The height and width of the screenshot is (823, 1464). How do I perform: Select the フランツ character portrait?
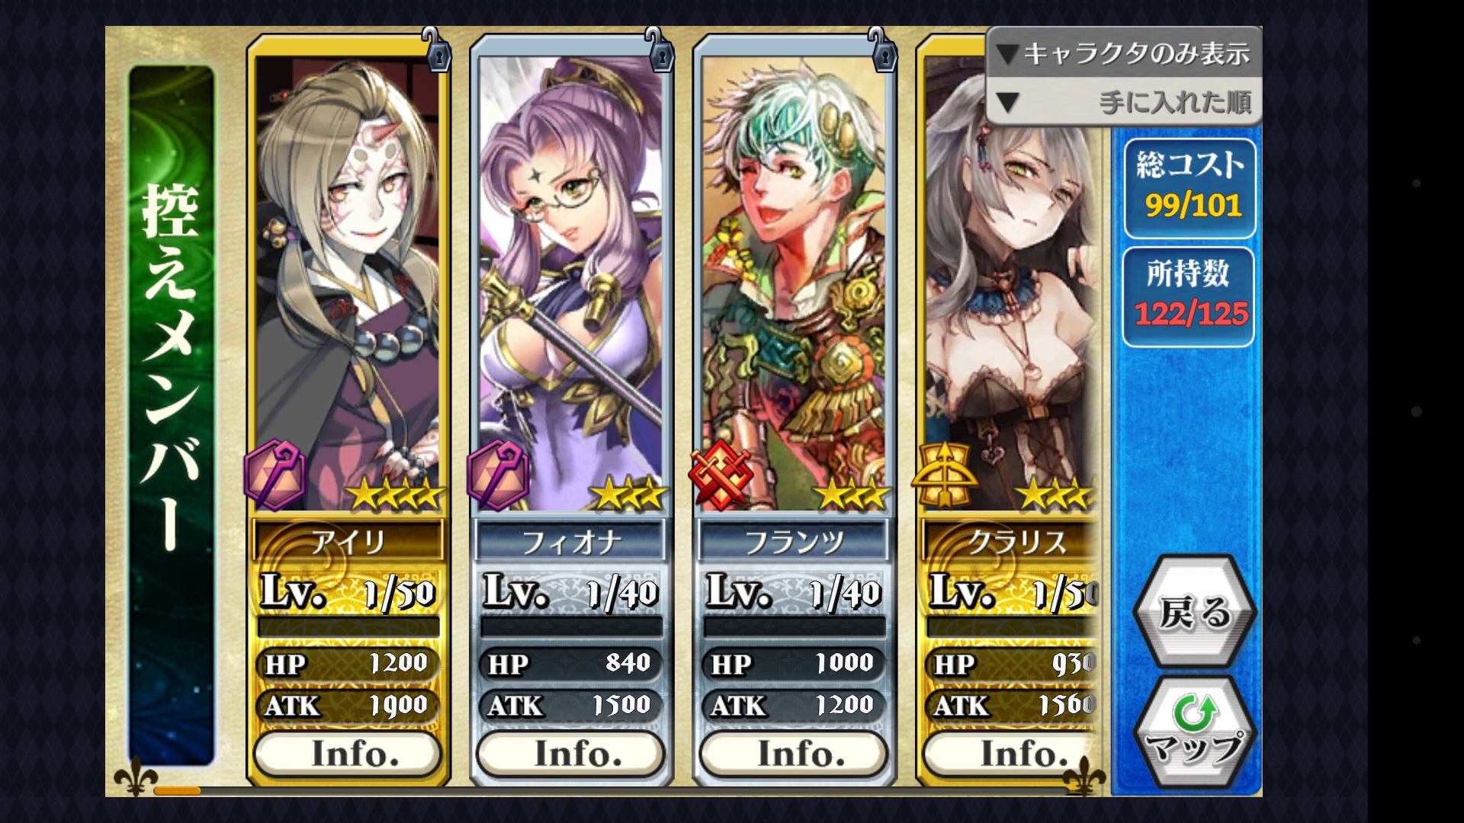(x=793, y=283)
